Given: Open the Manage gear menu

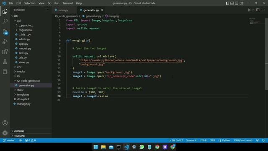Looking at the screenshot, I should click(5, 133).
